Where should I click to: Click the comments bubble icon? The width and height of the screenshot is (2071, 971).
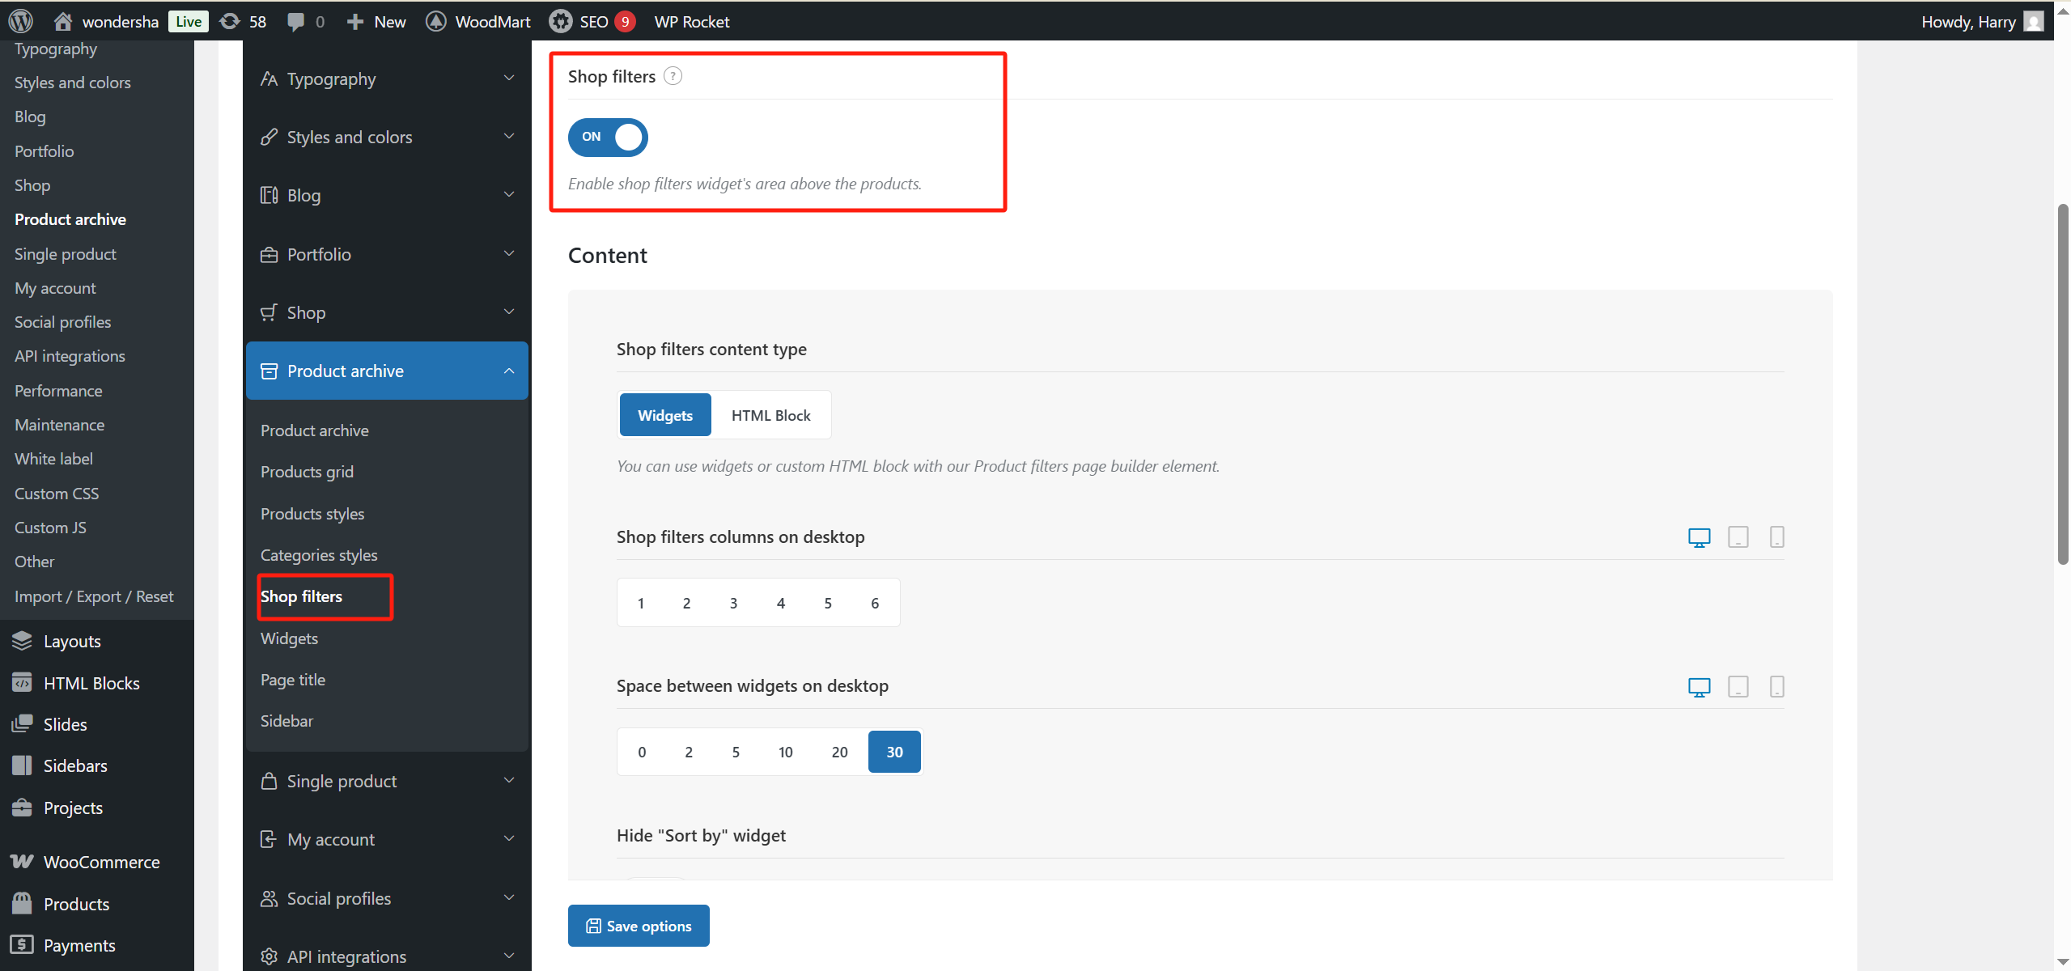(x=296, y=21)
